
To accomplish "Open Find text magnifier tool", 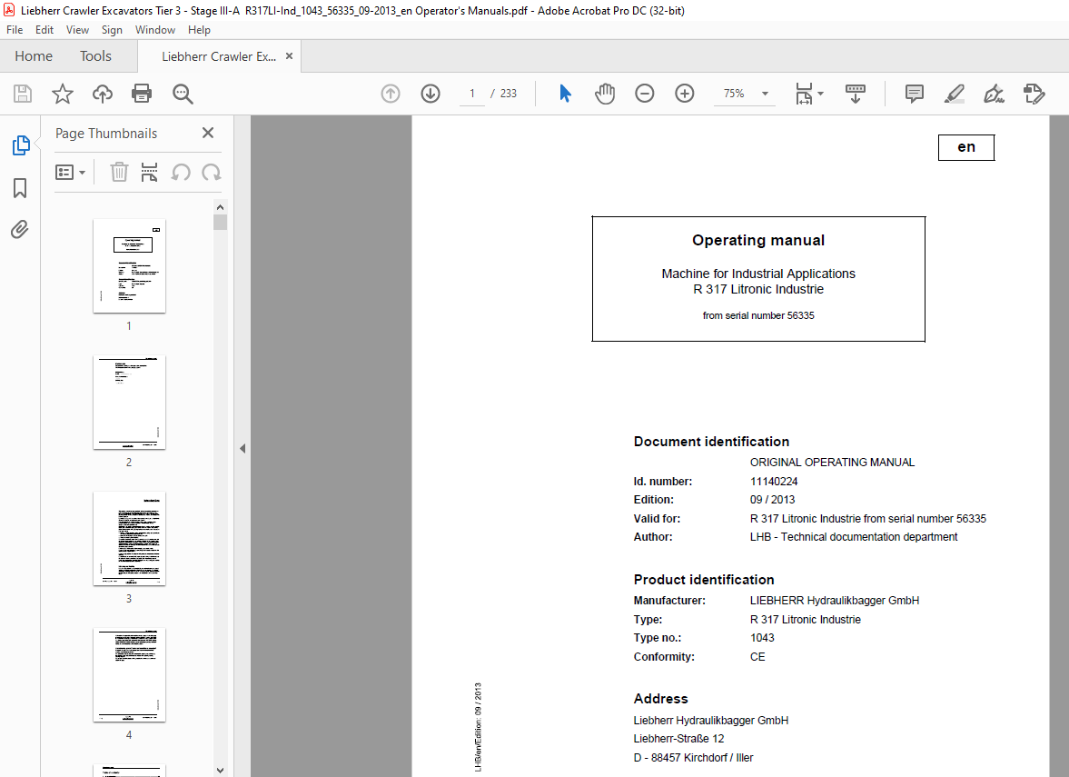I will 183,94.
